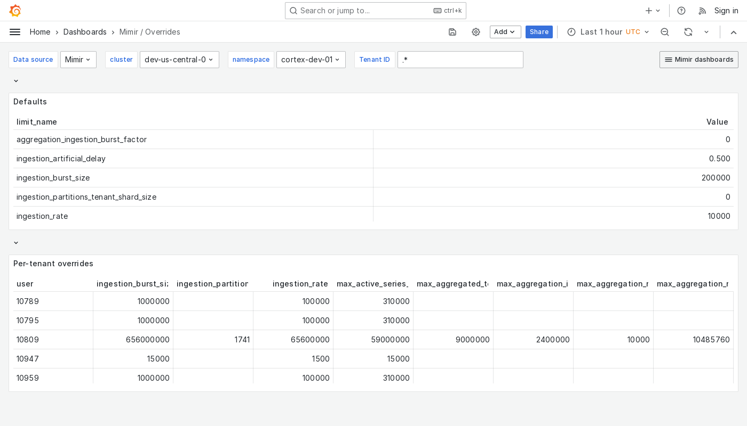747x426 pixels.
Task: Click the 10000 ingestion_rate default value
Action: [x=553, y=215]
